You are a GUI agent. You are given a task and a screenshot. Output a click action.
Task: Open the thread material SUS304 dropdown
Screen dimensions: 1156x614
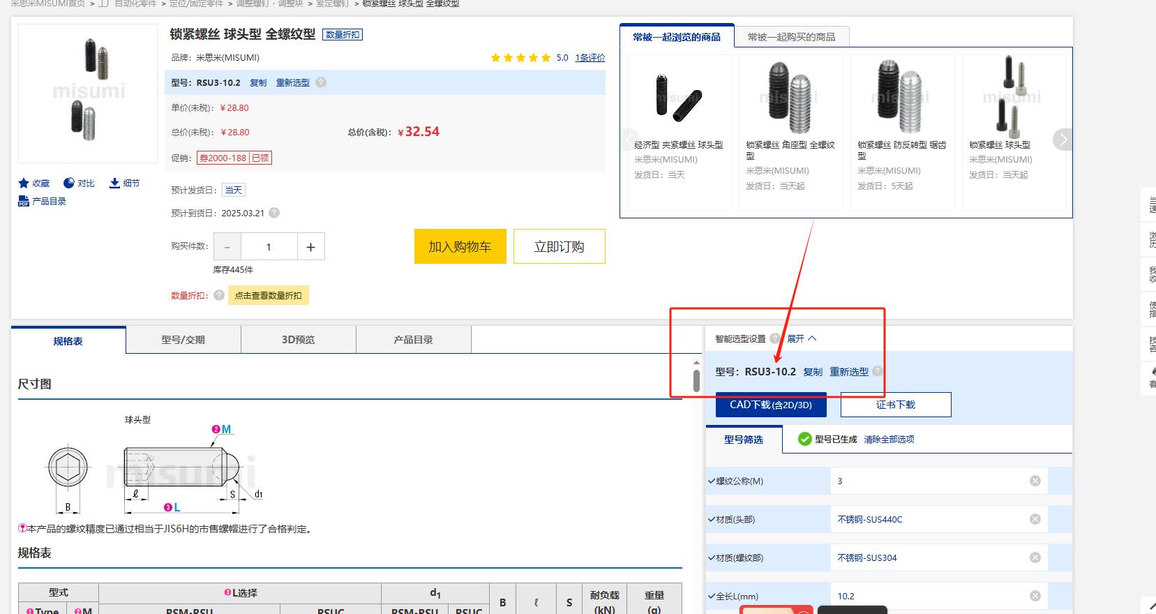931,557
